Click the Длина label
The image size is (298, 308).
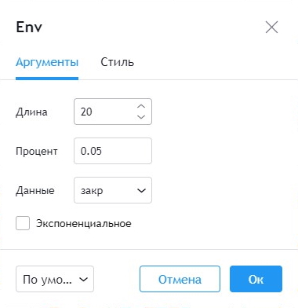(x=31, y=112)
